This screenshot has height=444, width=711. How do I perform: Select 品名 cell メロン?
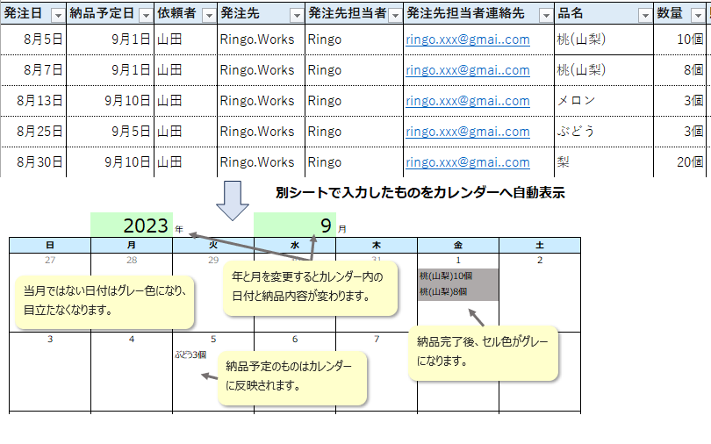coord(604,101)
